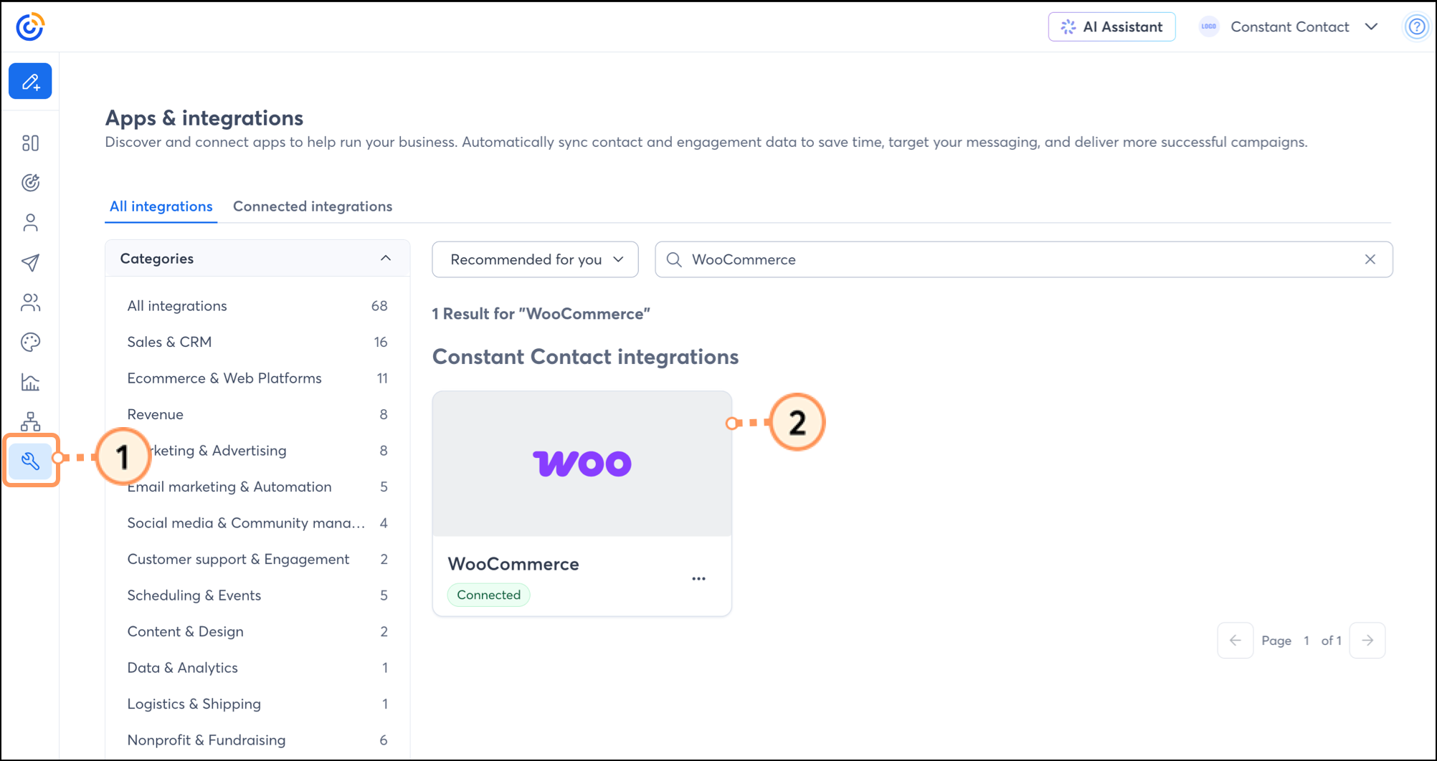1437x761 pixels.
Task: Clear the WooCommerce search text
Action: pos(1370,259)
